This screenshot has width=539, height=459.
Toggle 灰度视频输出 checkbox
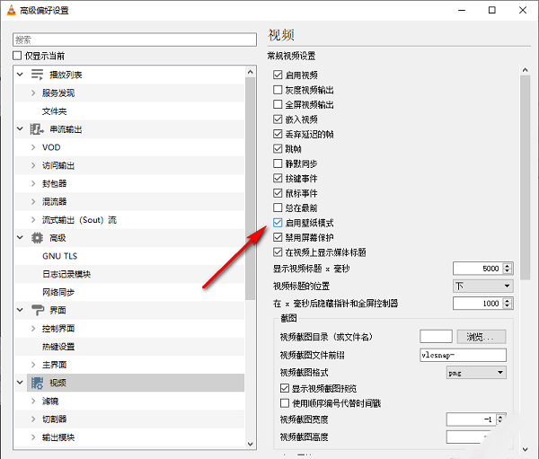(278, 90)
